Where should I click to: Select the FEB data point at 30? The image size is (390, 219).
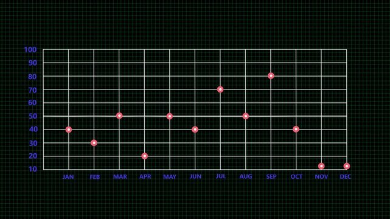pyautogui.click(x=94, y=143)
